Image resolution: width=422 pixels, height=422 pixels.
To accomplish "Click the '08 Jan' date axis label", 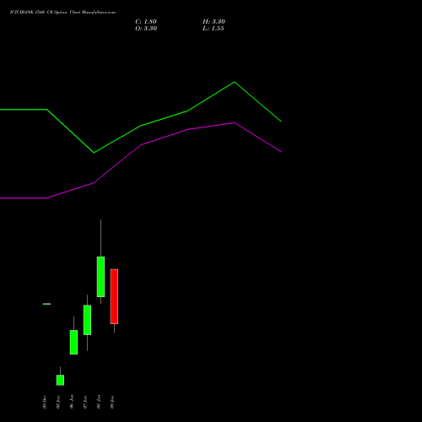I will click(99, 402).
